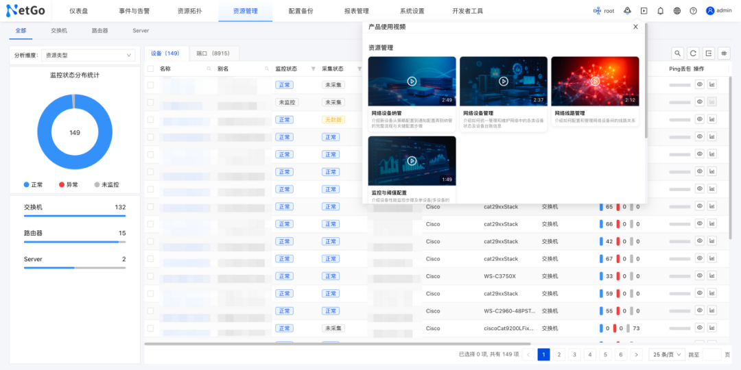The height and width of the screenshot is (370, 741).
Task: Open the column settings grid icon
Action: tap(724, 53)
